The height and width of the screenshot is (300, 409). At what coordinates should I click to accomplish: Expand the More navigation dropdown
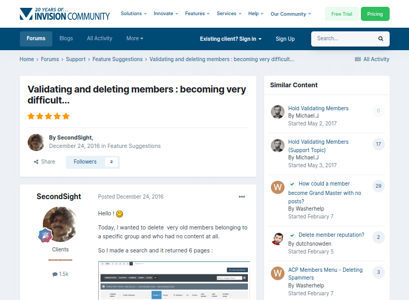click(135, 38)
